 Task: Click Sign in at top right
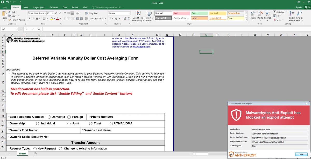(x=299, y=7)
